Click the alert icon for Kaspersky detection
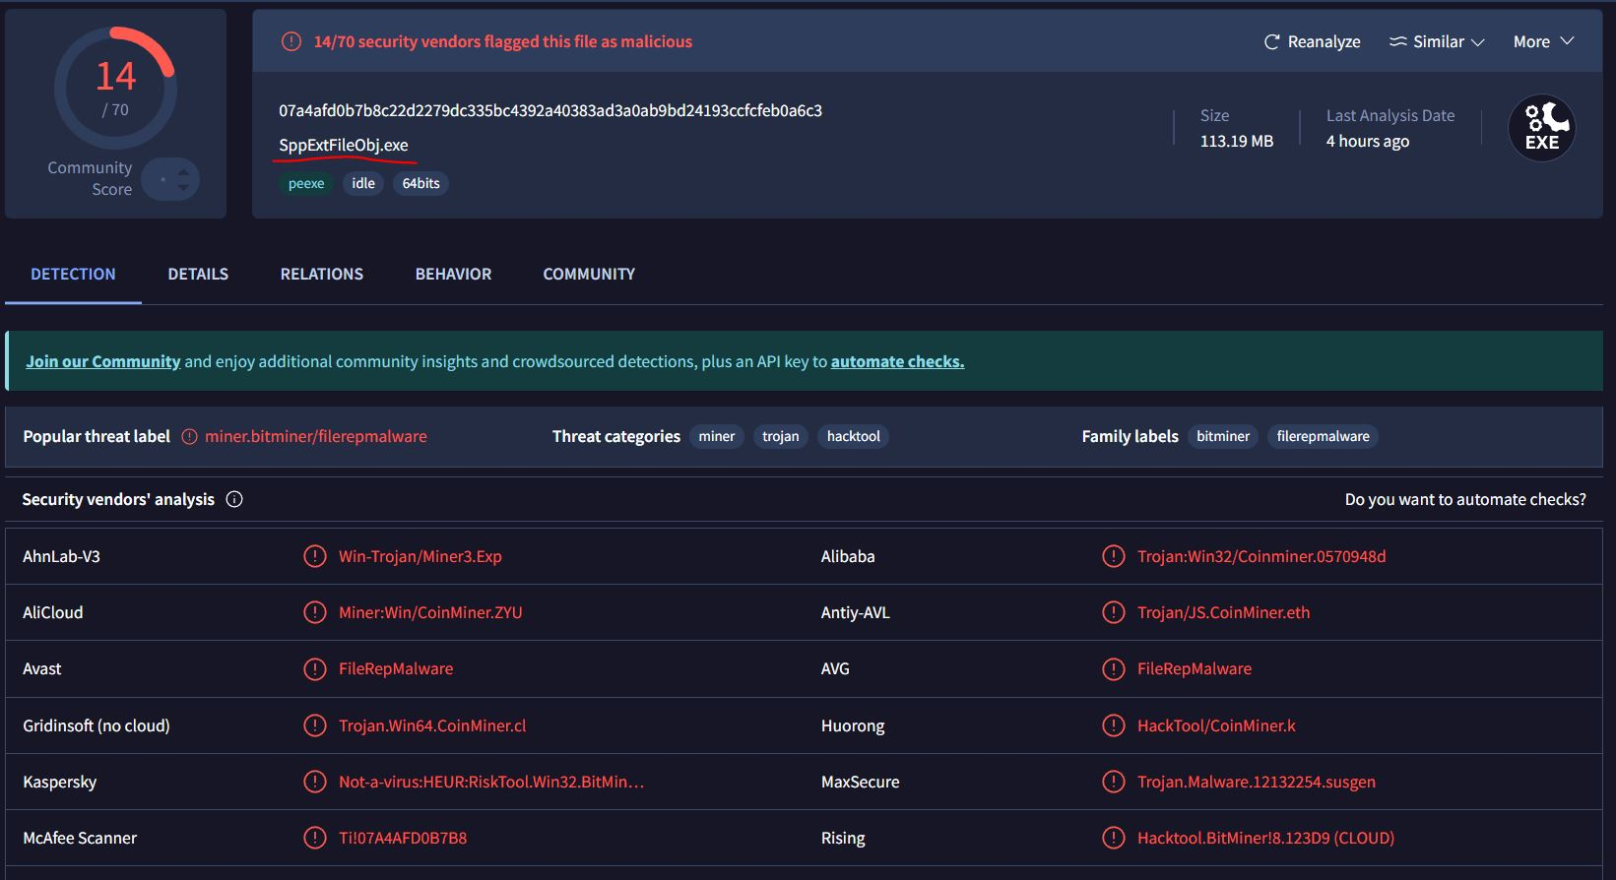Image resolution: width=1616 pixels, height=880 pixels. [314, 782]
